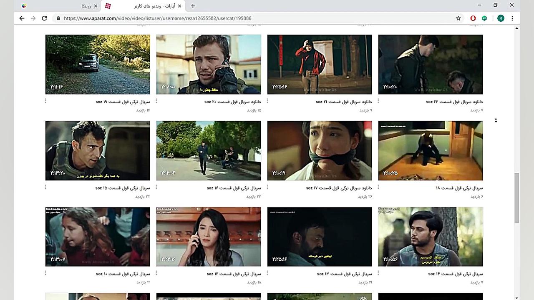Open the red ad-blocker extension icon
The height and width of the screenshot is (300, 534).
tap(473, 18)
